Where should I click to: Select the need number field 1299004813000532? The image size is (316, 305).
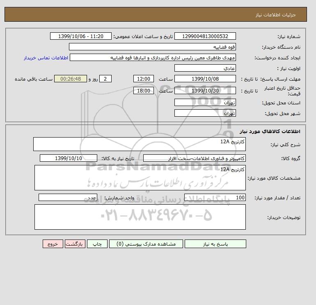pos(205,36)
